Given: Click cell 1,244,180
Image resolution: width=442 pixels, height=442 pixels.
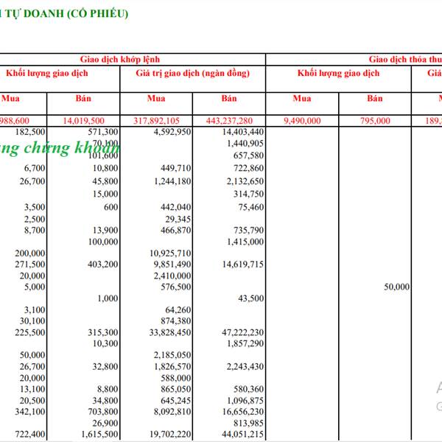Looking at the screenshot, I should tap(172, 181).
